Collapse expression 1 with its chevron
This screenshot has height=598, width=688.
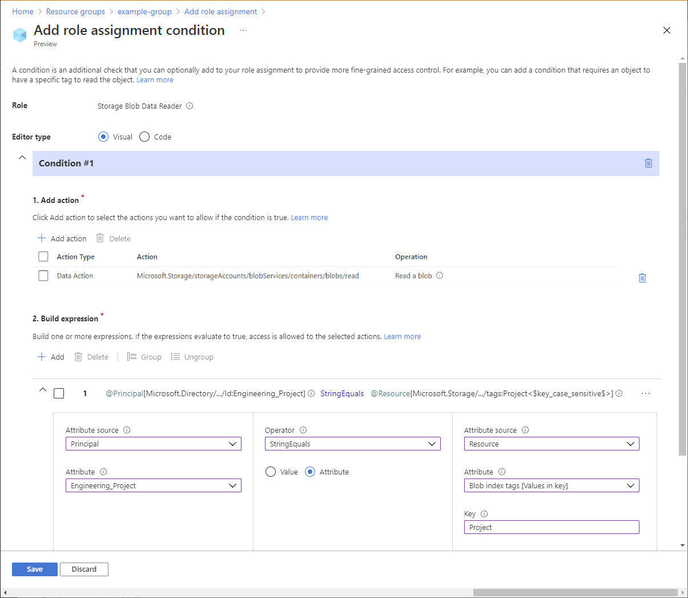tap(42, 389)
